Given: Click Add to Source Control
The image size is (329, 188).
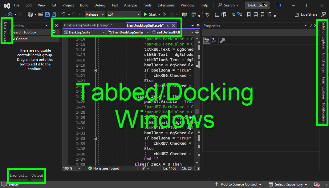Looking at the screenshot, I should 238,184.
